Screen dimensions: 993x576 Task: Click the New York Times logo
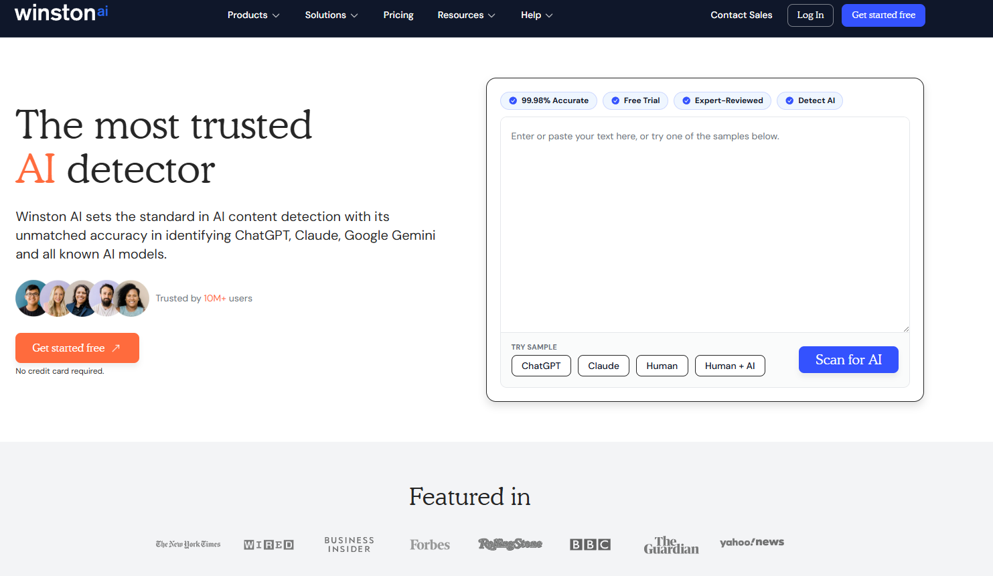188,545
